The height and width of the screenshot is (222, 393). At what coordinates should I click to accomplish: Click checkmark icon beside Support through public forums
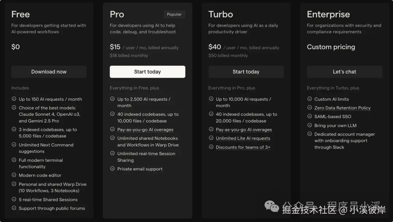pyautogui.click(x=14, y=208)
